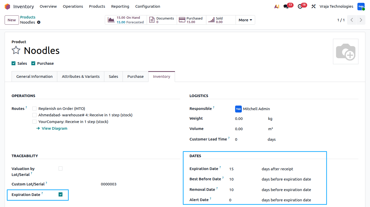Open the Configuration menu

[x=148, y=6]
